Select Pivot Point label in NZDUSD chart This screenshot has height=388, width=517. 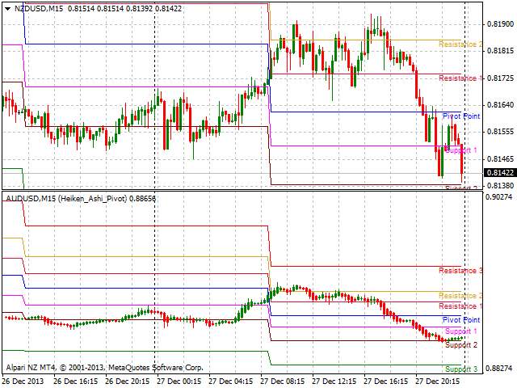click(x=461, y=116)
